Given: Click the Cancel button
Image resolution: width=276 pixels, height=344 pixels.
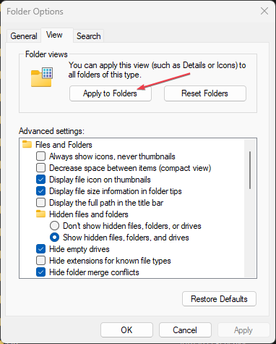Looking at the screenshot, I should (185, 330).
